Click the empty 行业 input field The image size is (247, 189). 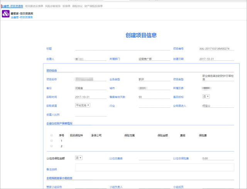154,106
